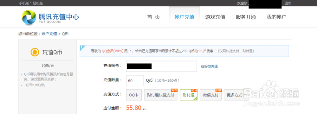Select 微信支付 payment method
The width and height of the screenshot is (317, 114).
211,95
